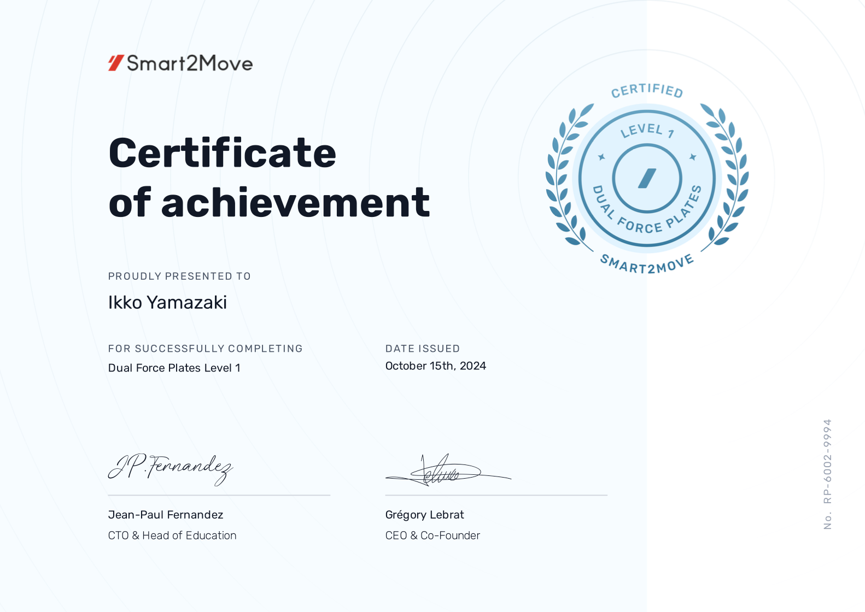Click the issue date October 15th, 2024
Viewport: 865px width, 612px height.
pos(435,366)
